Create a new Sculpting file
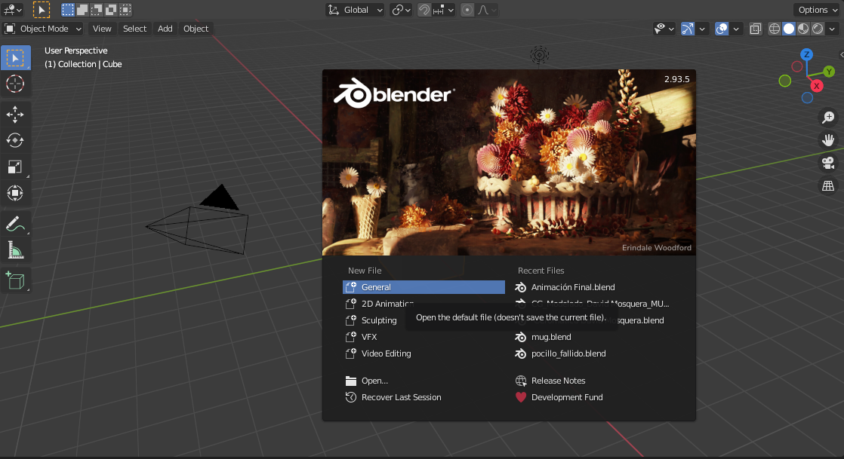The height and width of the screenshot is (459, 844). pos(424,320)
